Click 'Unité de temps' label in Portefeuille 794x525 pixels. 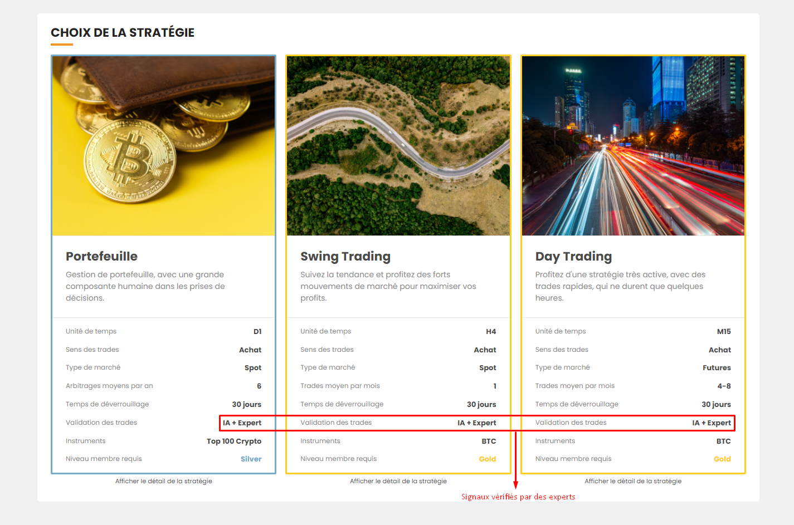pyautogui.click(x=91, y=331)
